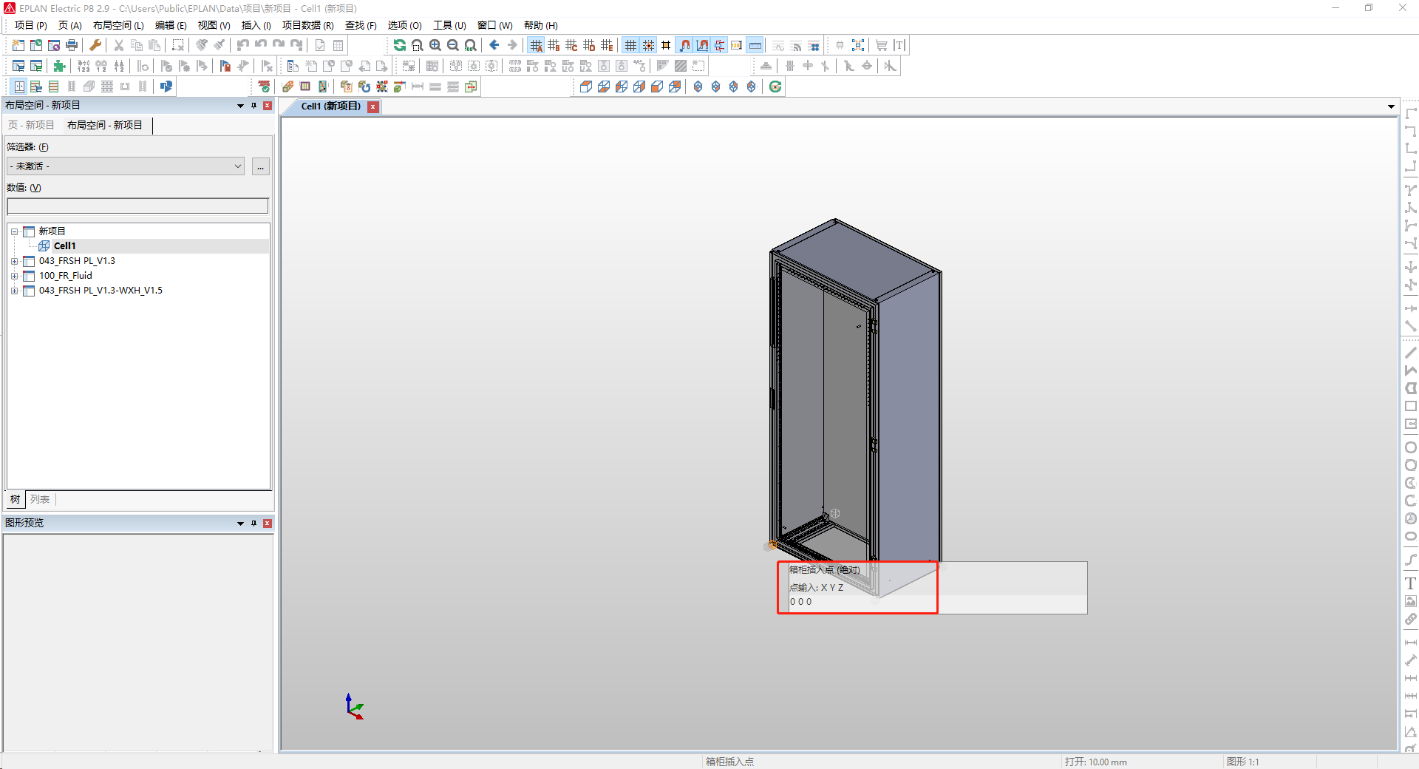Screen dimensions: 1419x769
Task: Select the Text tool on the right toolbar
Action: point(1410,583)
